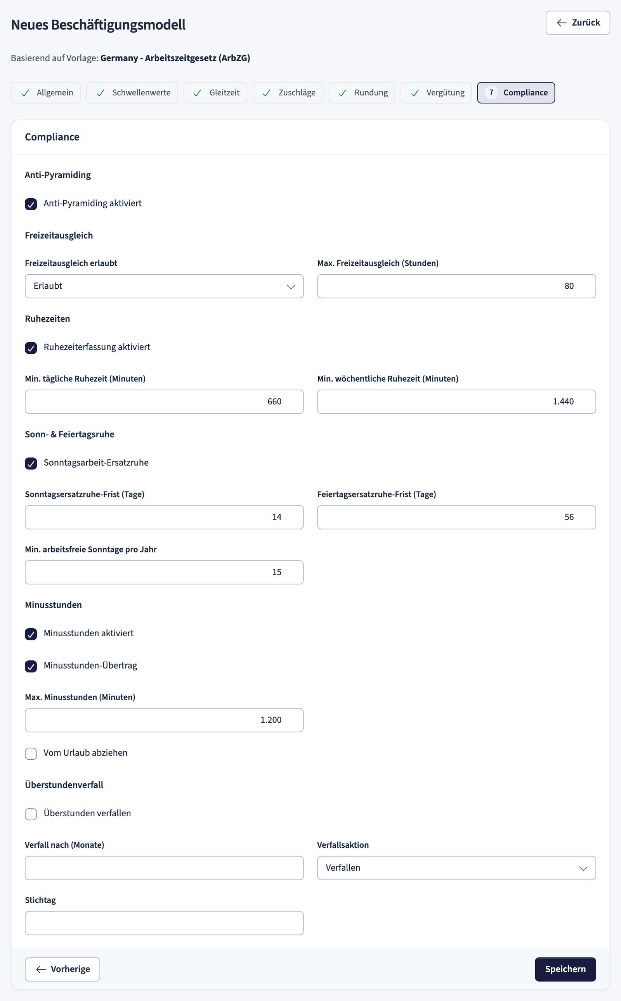Click the checkmark icon on the Rundung step

(x=343, y=93)
